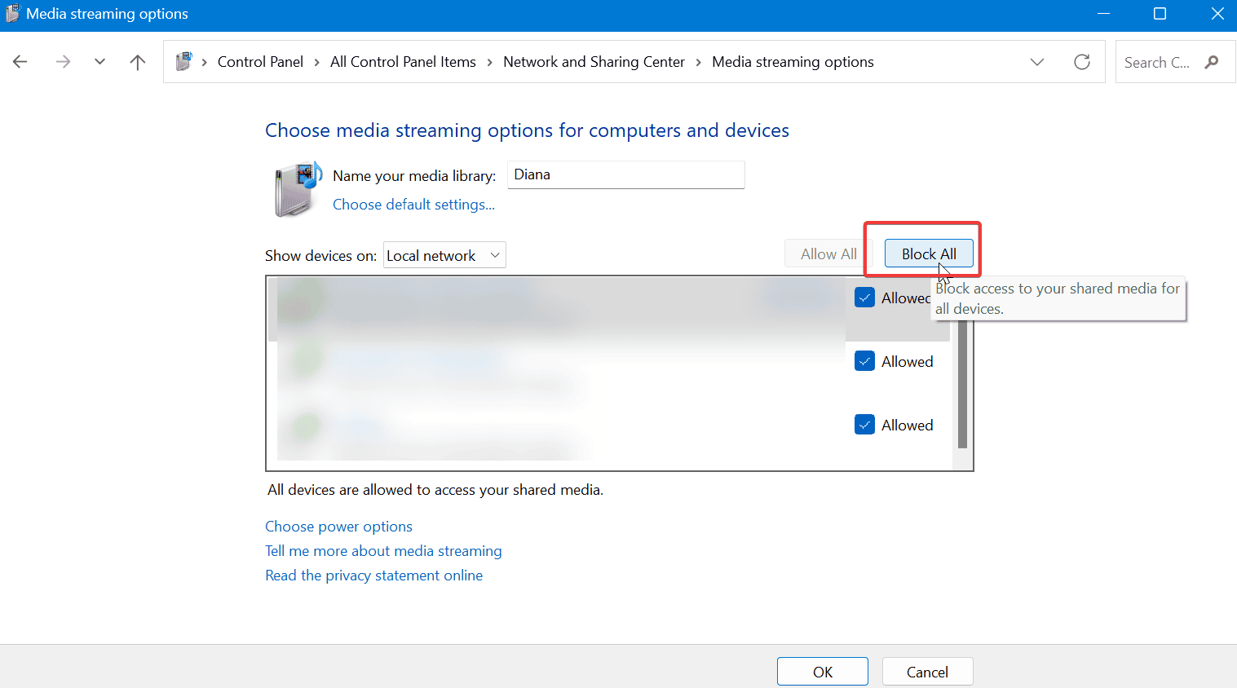Open the Choose default settings link
The height and width of the screenshot is (688, 1237).
coord(413,205)
